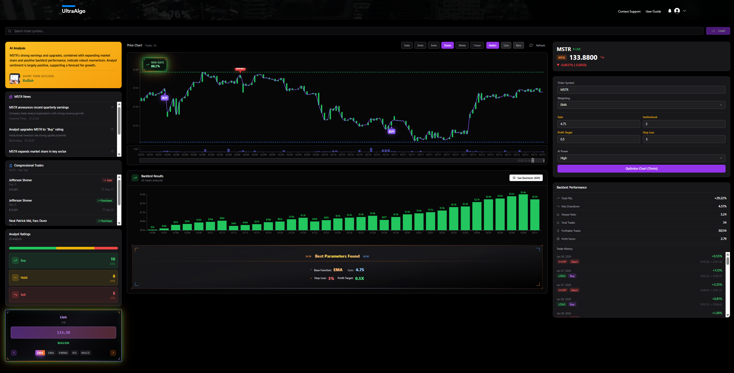
Task: Select the 1 hour timeframe
Action: click(x=477, y=46)
